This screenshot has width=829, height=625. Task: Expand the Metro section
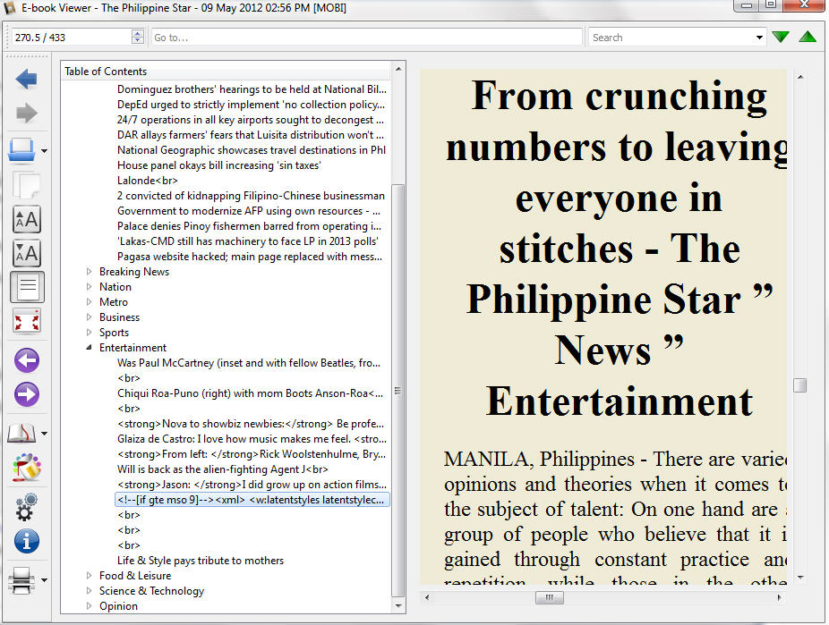point(89,302)
